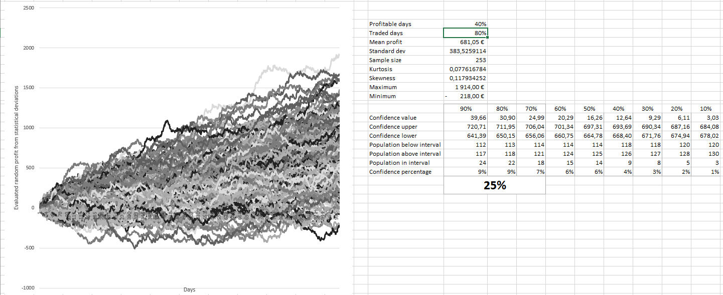Image resolution: width=723 pixels, height=295 pixels.
Task: Select the 'Skewness' label cell
Action: pyautogui.click(x=405, y=78)
